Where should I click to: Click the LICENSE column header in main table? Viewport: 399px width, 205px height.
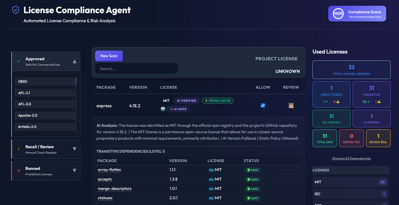(x=169, y=87)
